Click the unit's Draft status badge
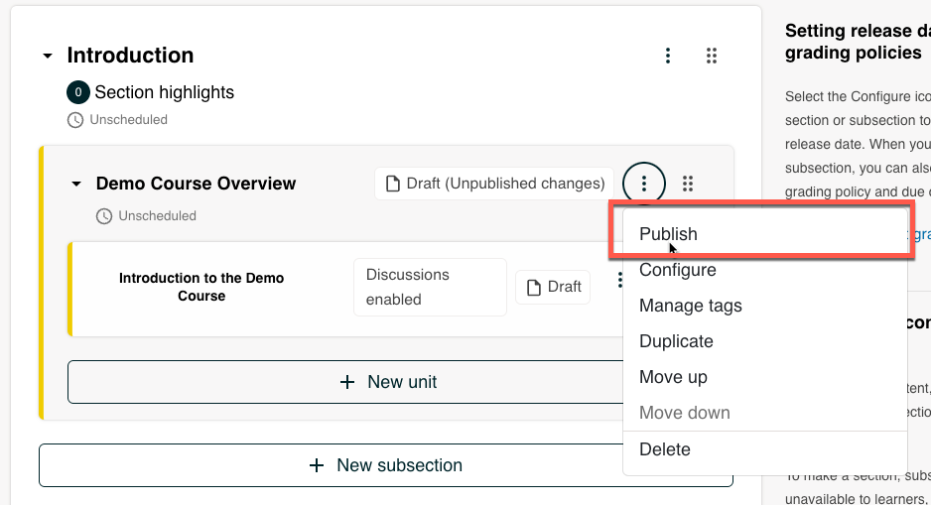The image size is (931, 505). click(553, 287)
